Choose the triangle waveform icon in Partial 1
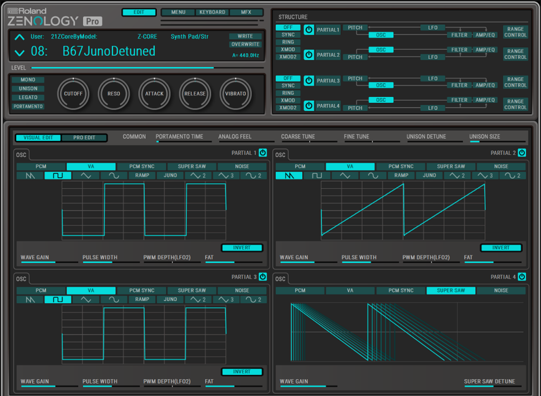This screenshot has height=396, width=541. pos(86,175)
